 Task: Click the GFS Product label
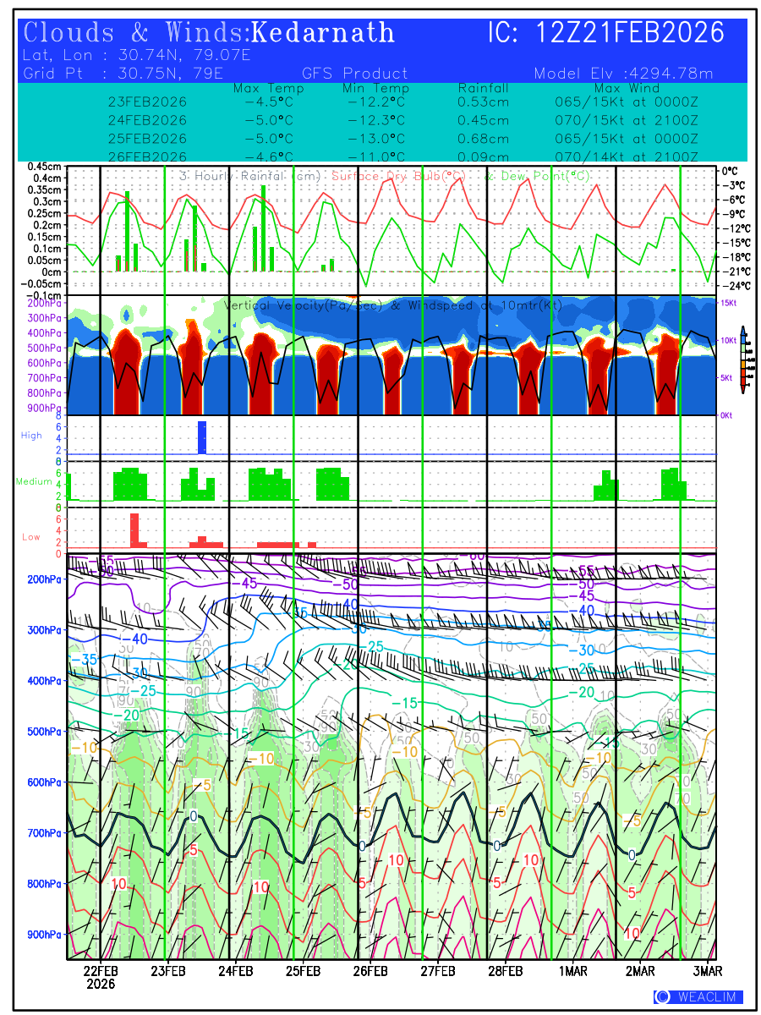pyautogui.click(x=354, y=74)
